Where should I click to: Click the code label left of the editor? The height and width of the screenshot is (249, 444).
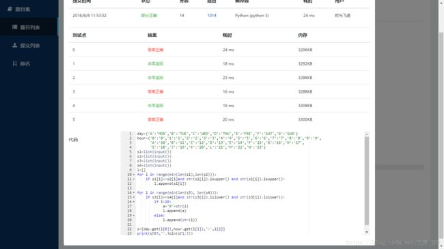(x=73, y=140)
